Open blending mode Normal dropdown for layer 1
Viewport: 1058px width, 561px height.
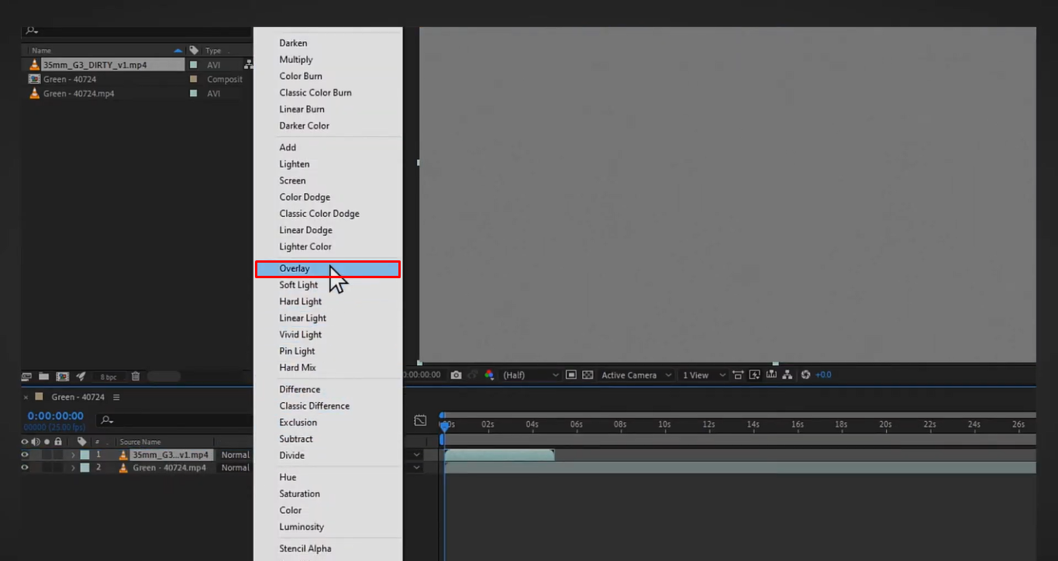(236, 455)
